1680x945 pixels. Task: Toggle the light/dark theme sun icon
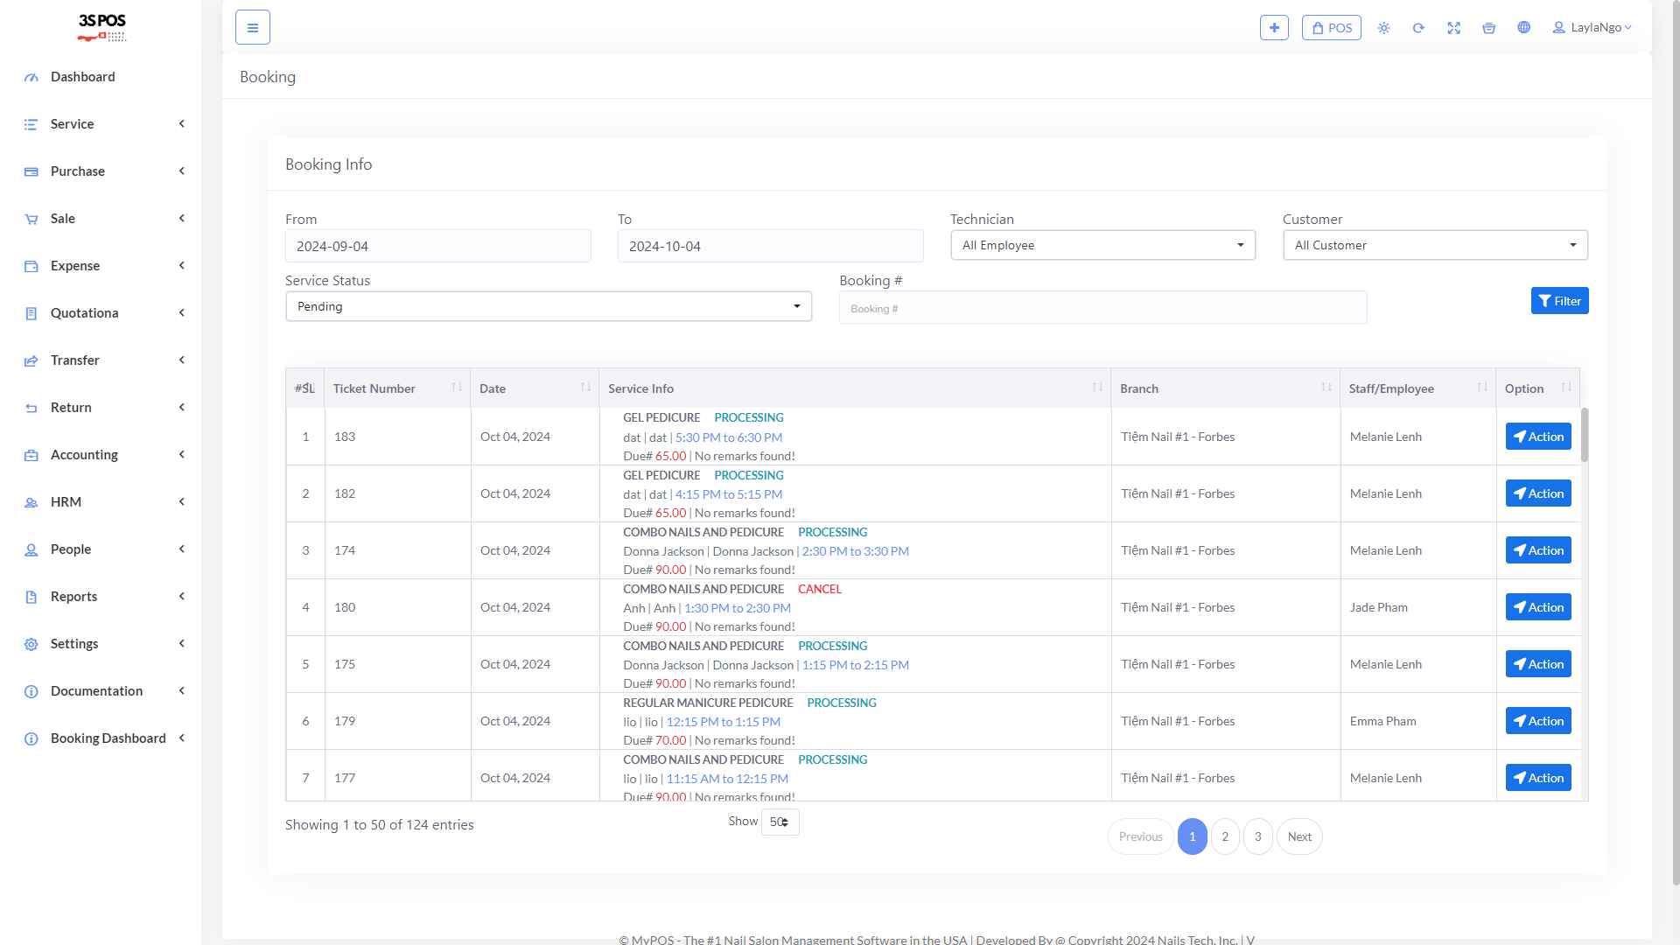[1383, 28]
